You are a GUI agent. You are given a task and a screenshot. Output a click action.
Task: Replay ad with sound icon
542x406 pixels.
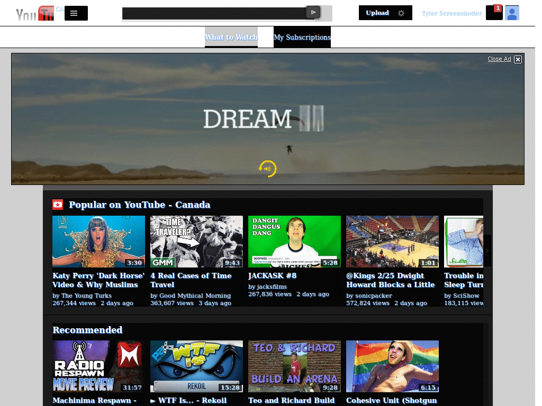(x=267, y=169)
